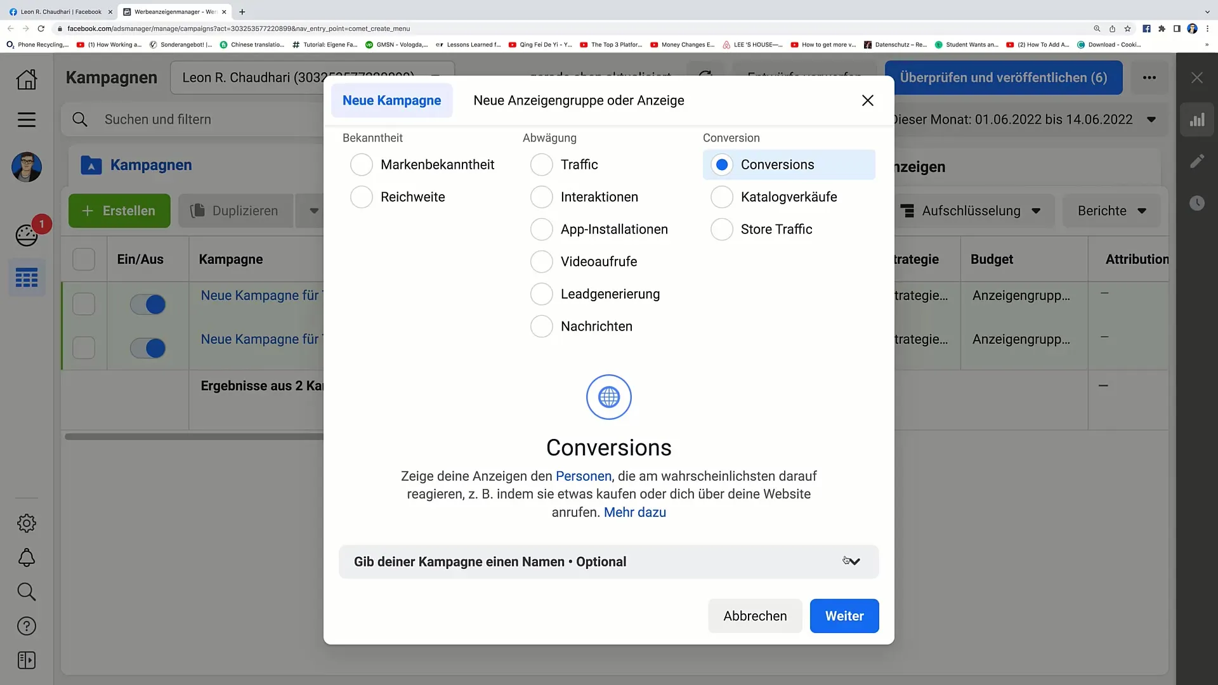Open settings gear in left sidebar

pos(27,523)
